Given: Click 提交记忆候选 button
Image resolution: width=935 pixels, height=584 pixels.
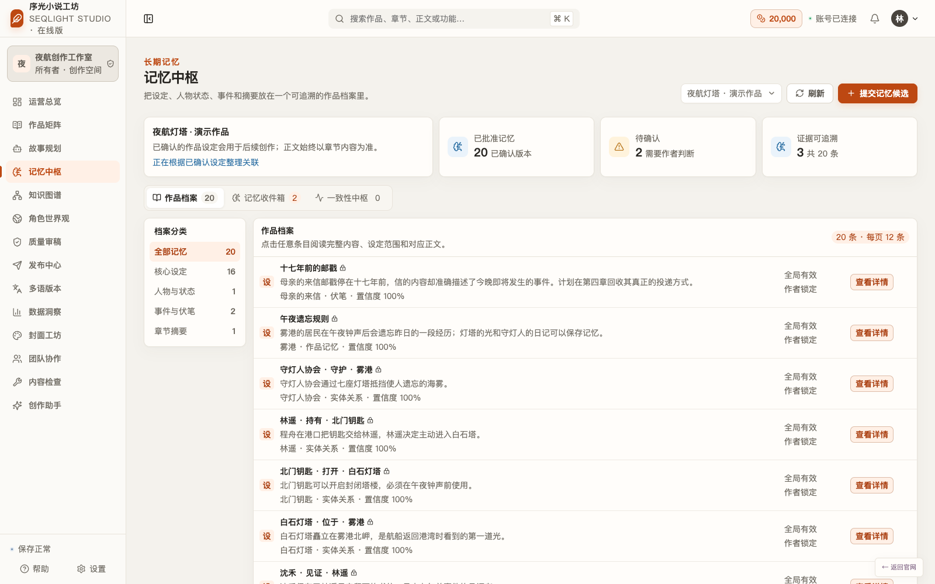Looking at the screenshot, I should pos(878,93).
